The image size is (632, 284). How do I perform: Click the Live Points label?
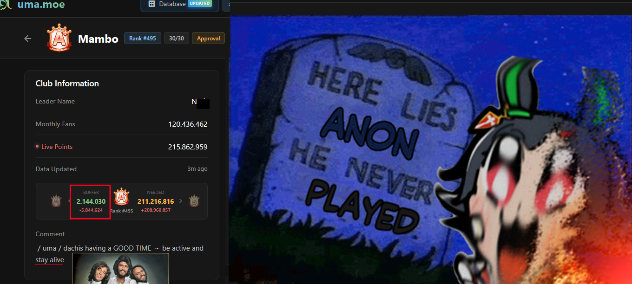(x=57, y=147)
